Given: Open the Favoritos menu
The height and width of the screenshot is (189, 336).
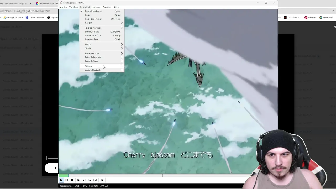Looking at the screenshot, I should (x=107, y=7).
